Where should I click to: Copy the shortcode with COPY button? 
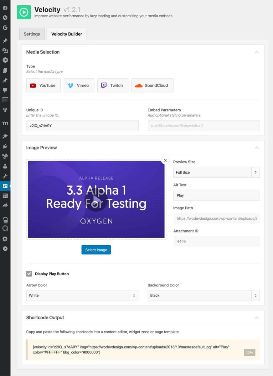[250, 352]
